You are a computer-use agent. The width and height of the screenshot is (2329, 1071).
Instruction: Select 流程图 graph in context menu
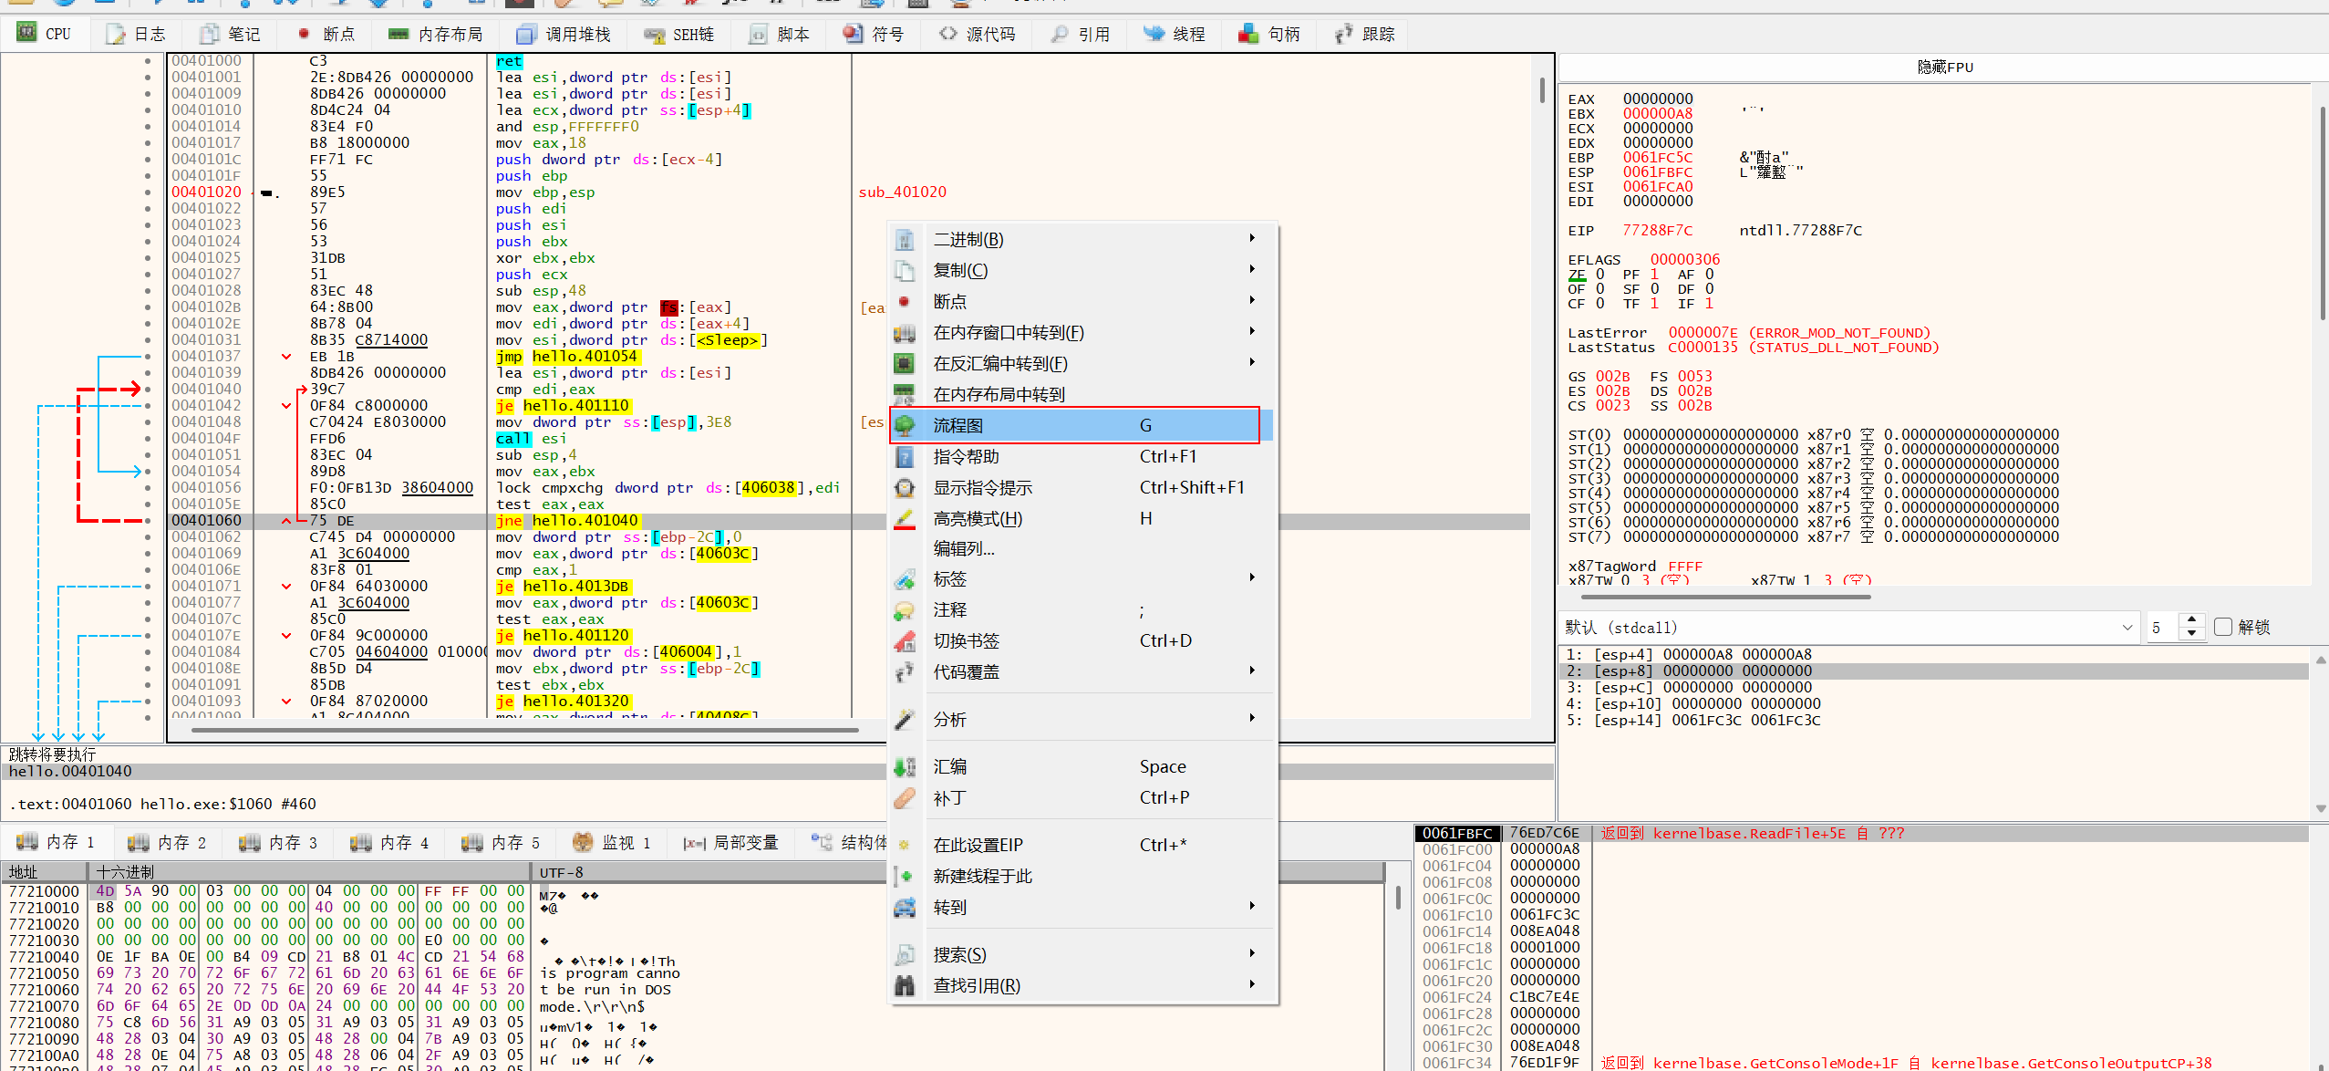click(x=1081, y=425)
